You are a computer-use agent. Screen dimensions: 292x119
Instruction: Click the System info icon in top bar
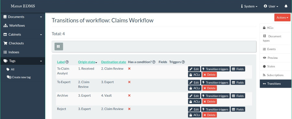242,6
